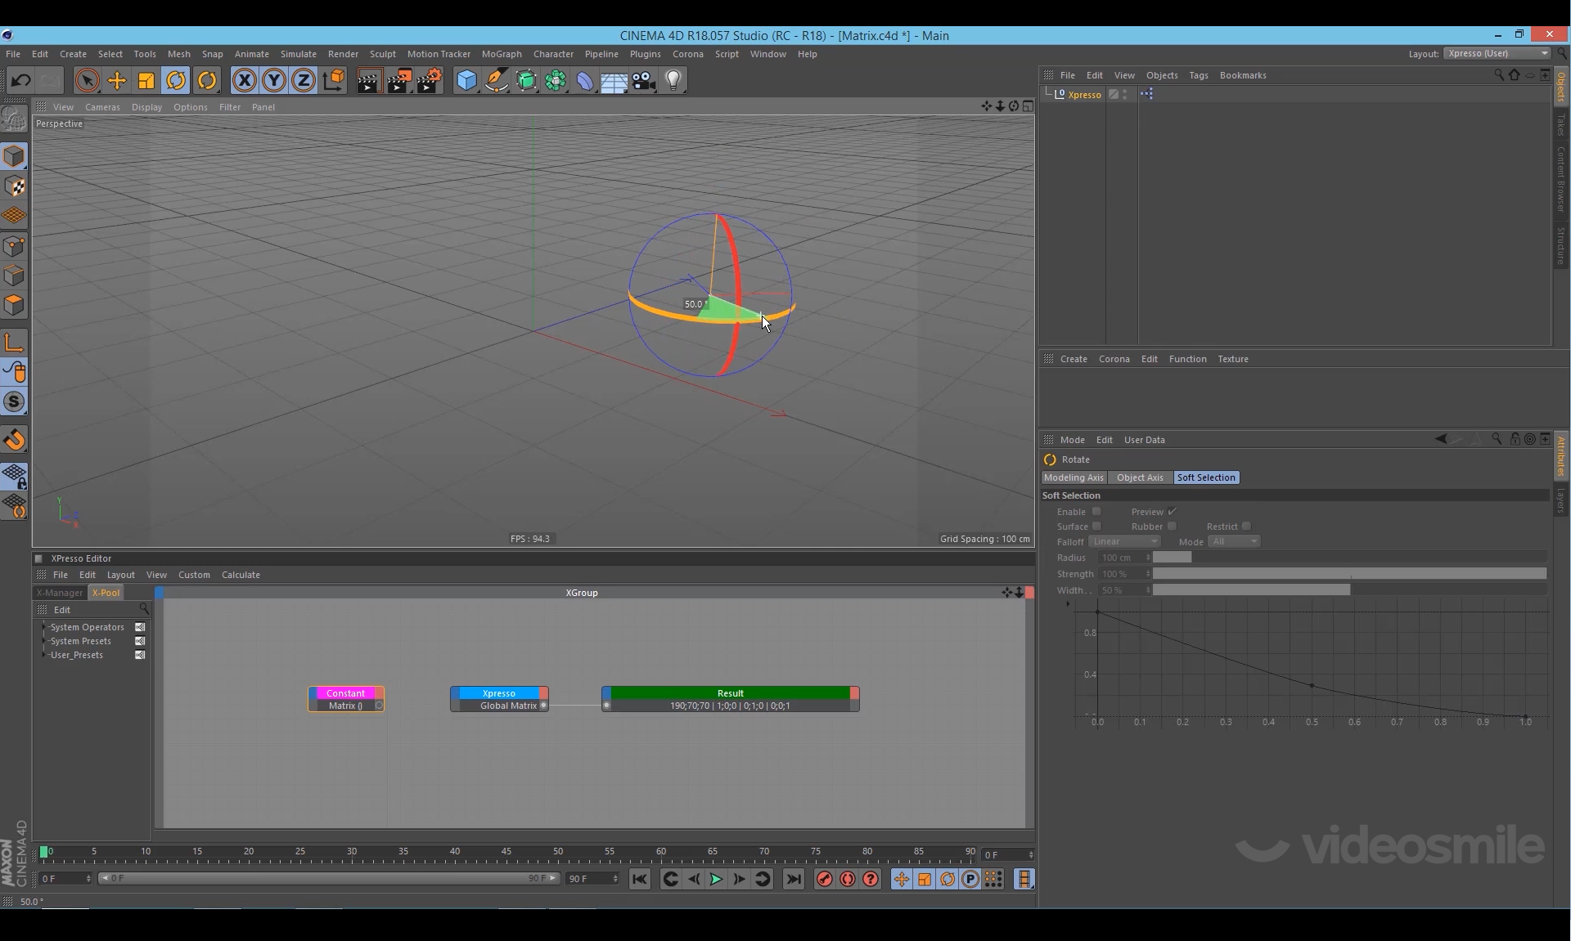Click the Modeling Axis button

(x=1074, y=477)
